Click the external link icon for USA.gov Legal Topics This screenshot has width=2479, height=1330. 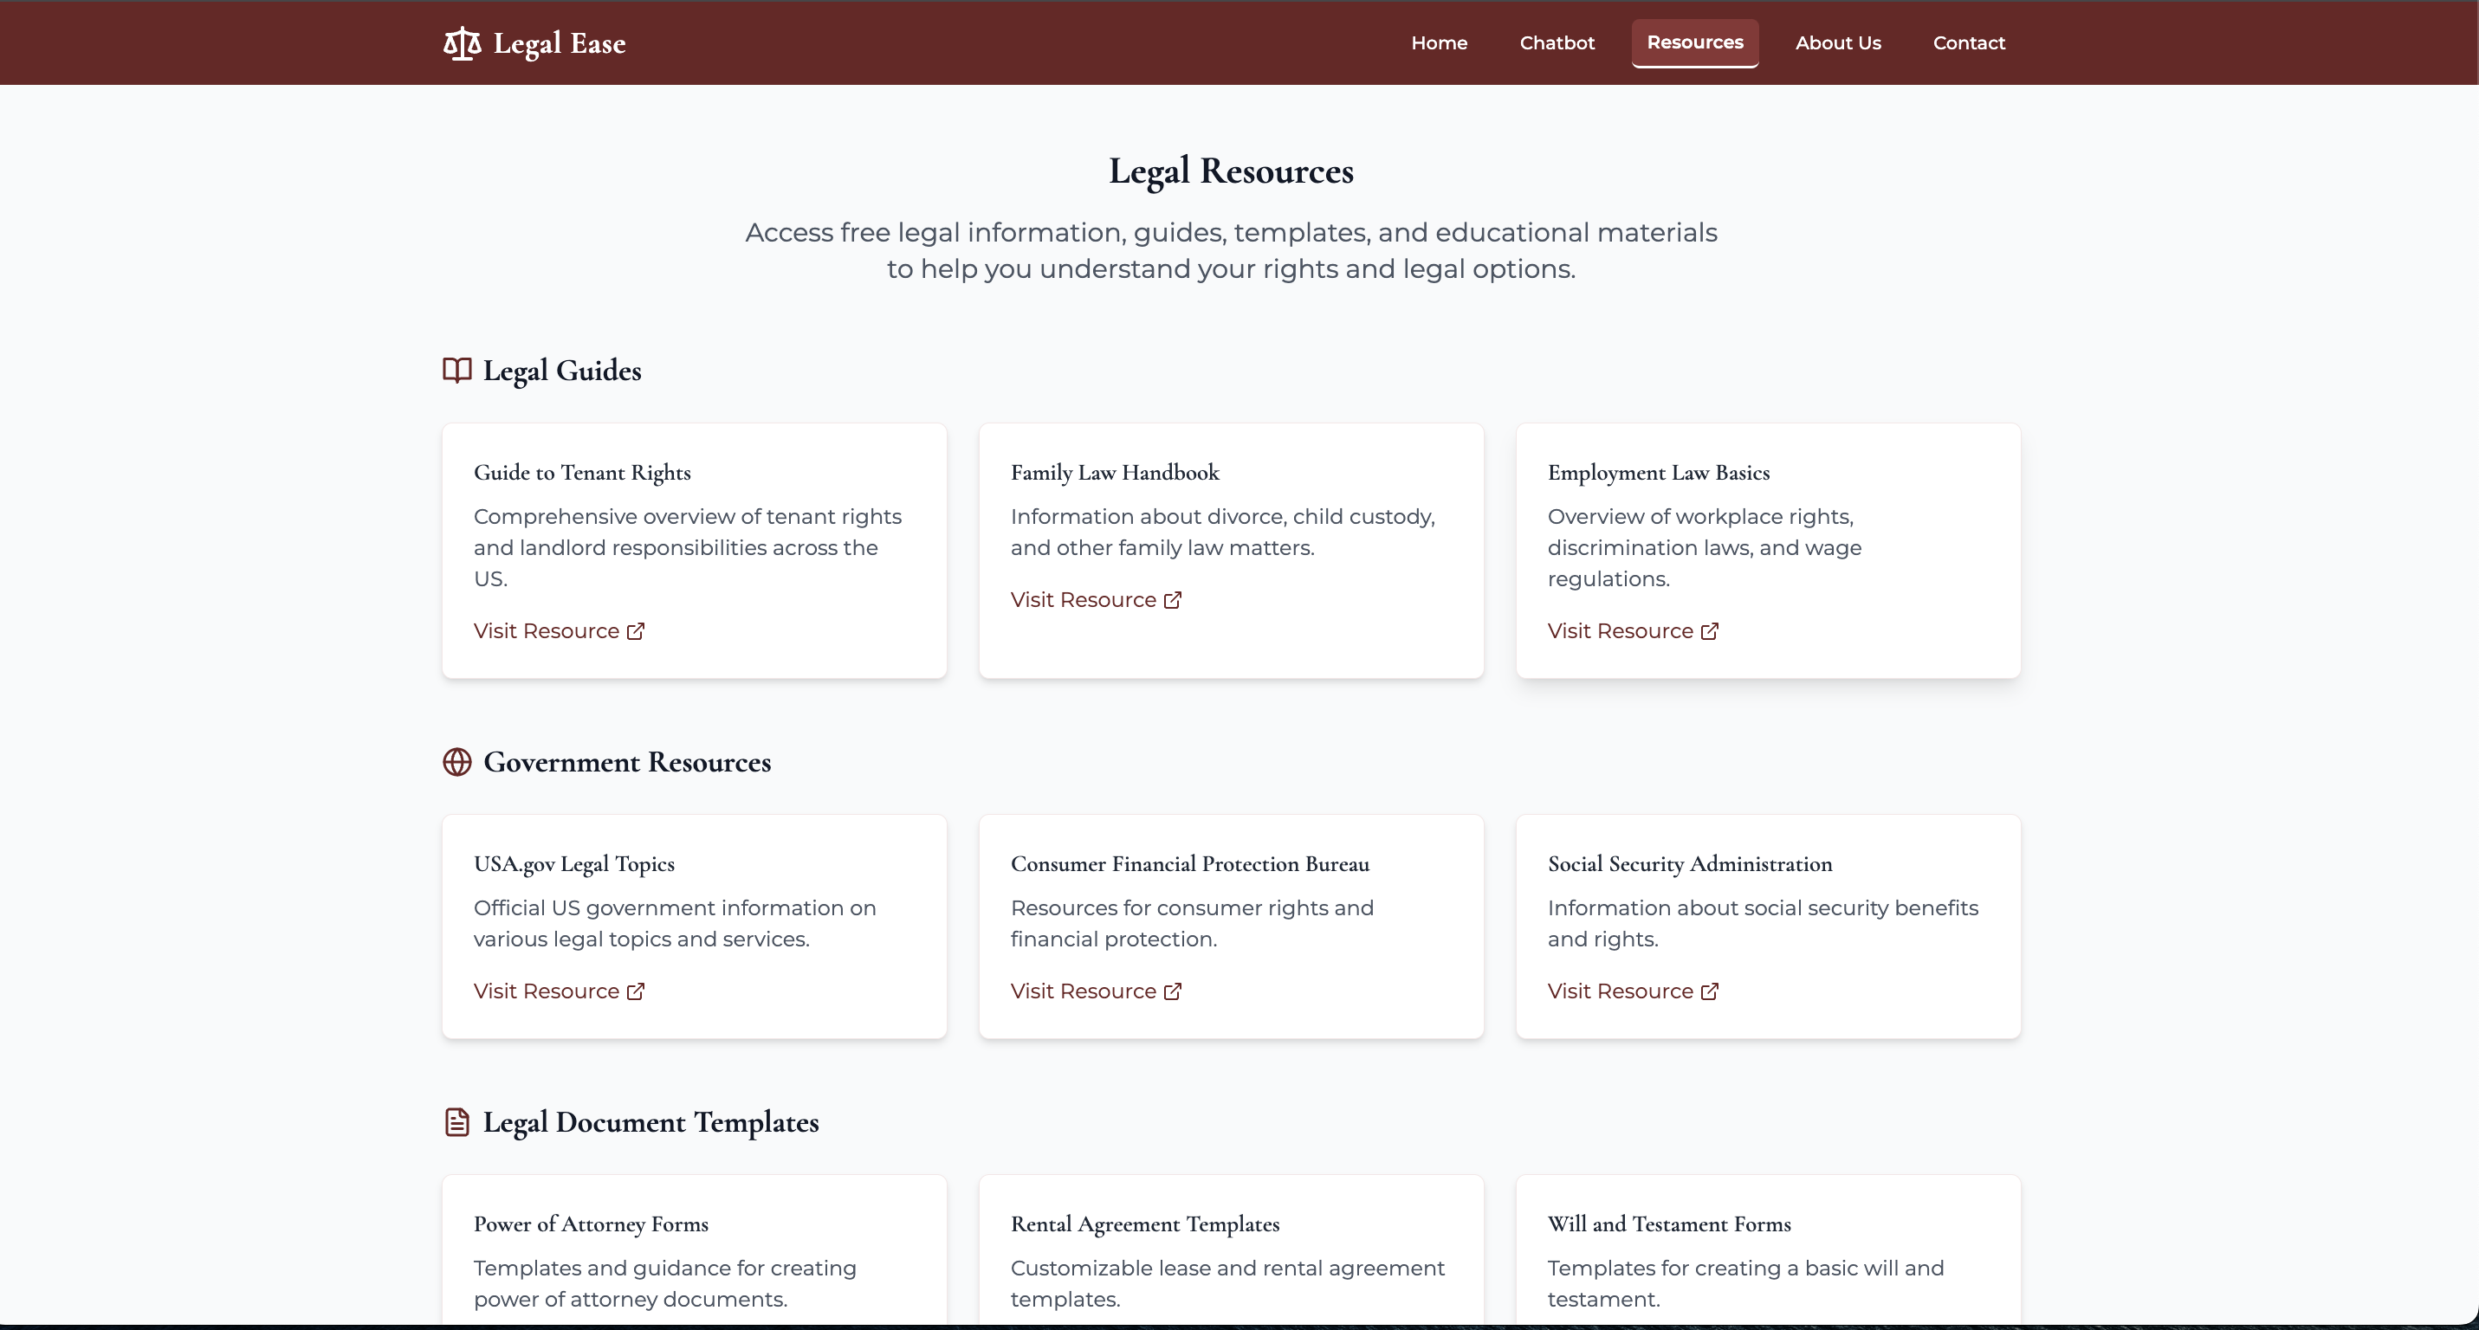[636, 990]
